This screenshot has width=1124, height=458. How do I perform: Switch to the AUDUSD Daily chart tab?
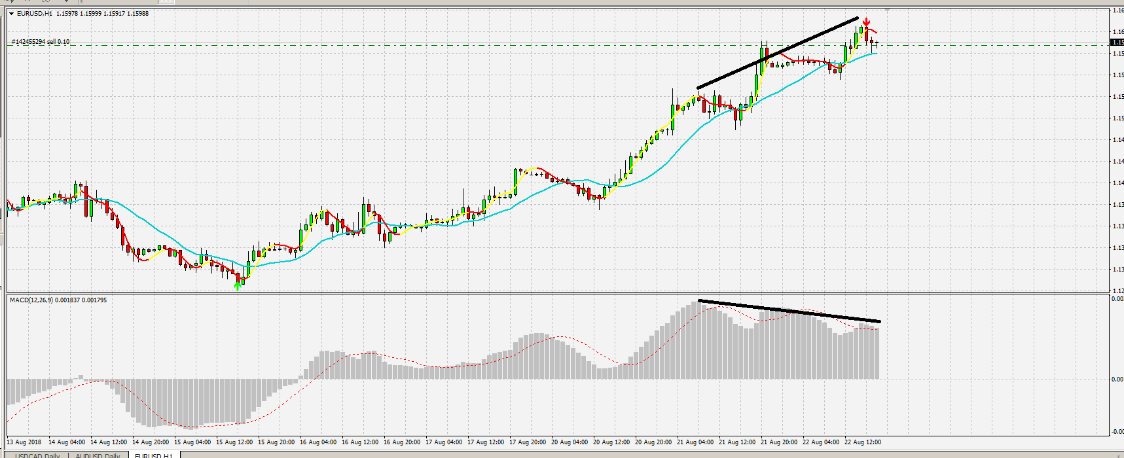[x=98, y=455]
